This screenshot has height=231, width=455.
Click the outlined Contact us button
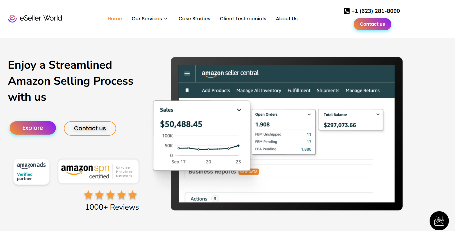[90, 128]
